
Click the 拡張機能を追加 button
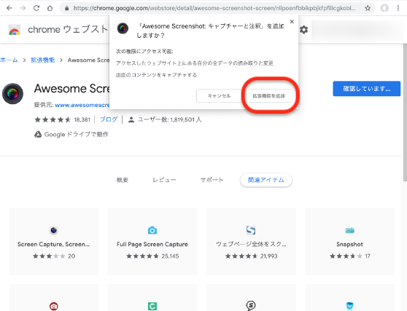269,96
